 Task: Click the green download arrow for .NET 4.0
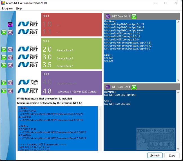tap(4, 83)
